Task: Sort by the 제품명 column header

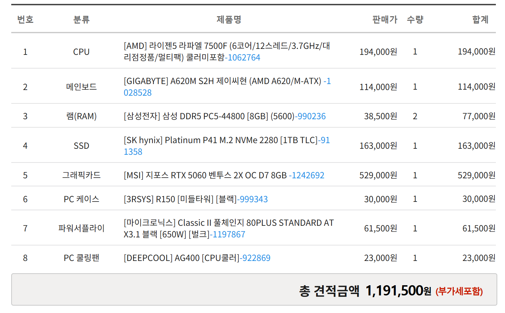Action: pyautogui.click(x=228, y=20)
